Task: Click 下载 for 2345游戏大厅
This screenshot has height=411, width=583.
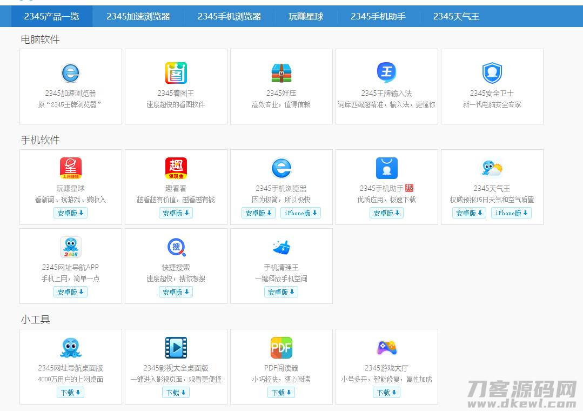Action: (x=386, y=393)
